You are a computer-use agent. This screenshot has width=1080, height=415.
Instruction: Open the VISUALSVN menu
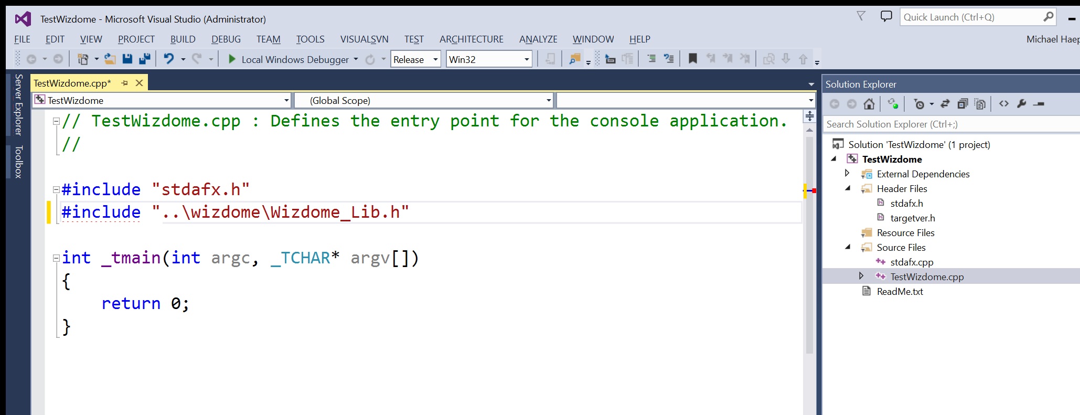pos(364,39)
